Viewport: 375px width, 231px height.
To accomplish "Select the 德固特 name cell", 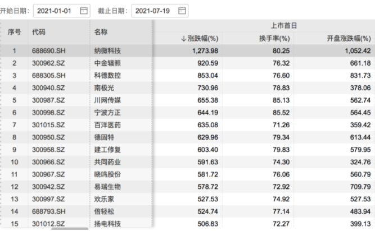I will pos(104,137).
